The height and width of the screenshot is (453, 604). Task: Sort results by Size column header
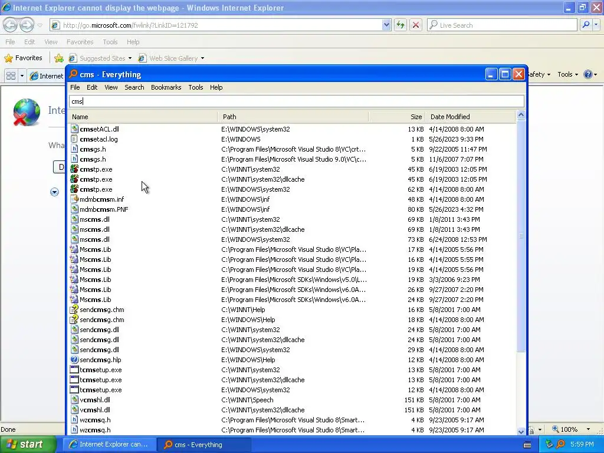coord(397,117)
